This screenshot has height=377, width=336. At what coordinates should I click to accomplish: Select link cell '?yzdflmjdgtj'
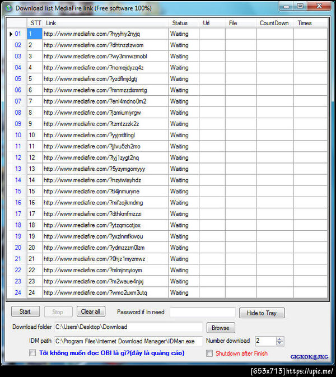pos(105,79)
